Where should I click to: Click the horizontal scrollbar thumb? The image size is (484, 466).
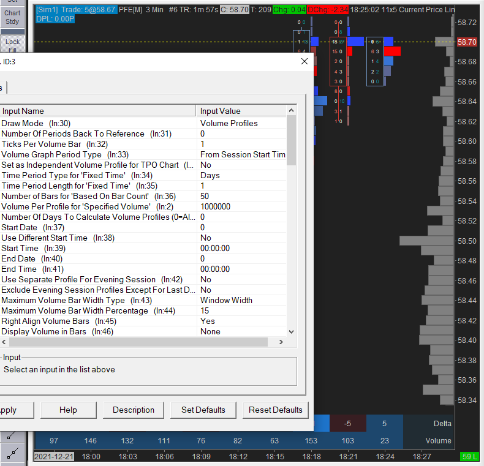[x=138, y=342]
